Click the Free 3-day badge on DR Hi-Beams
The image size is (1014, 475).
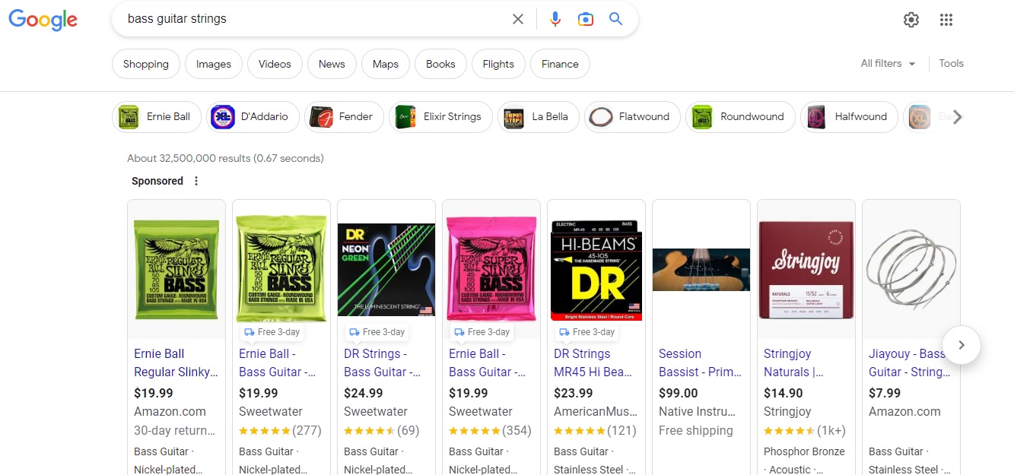(586, 332)
